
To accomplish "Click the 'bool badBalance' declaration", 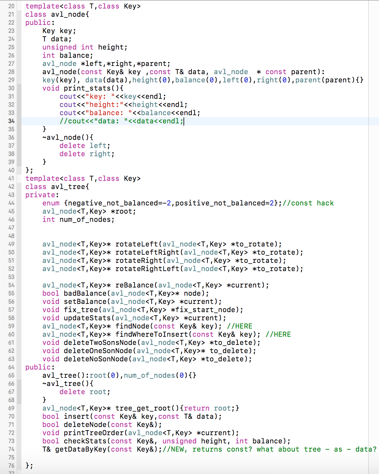I will (126, 293).
